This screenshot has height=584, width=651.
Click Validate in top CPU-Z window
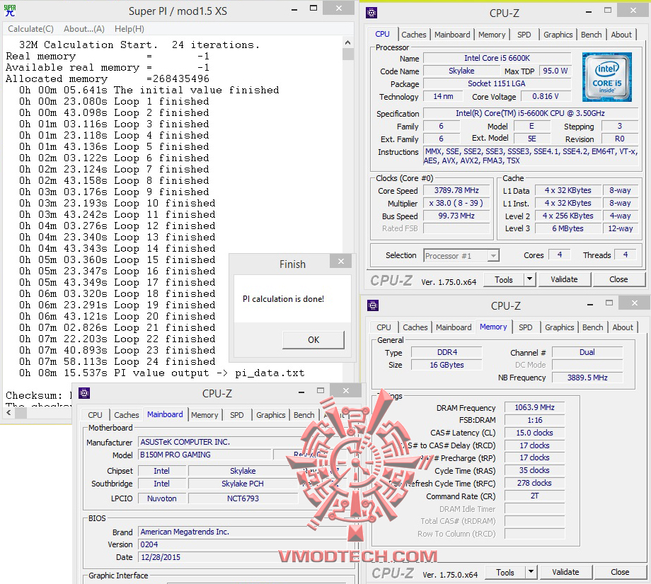564,279
